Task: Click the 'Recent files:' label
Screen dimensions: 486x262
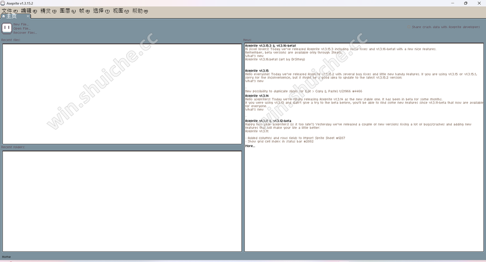Action: point(11,40)
